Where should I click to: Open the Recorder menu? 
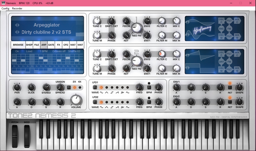coord(17,8)
